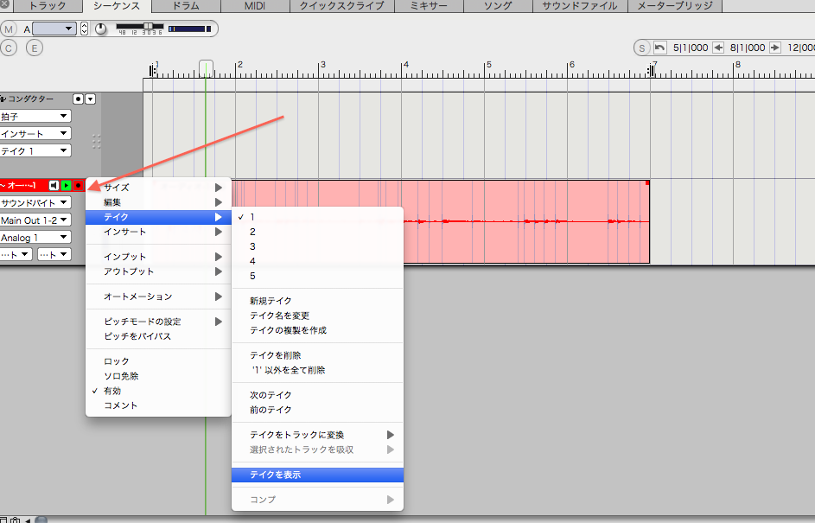The height and width of the screenshot is (523, 815).
Task: Click the stepper arrows beside the A dropdown
Action: [84, 29]
